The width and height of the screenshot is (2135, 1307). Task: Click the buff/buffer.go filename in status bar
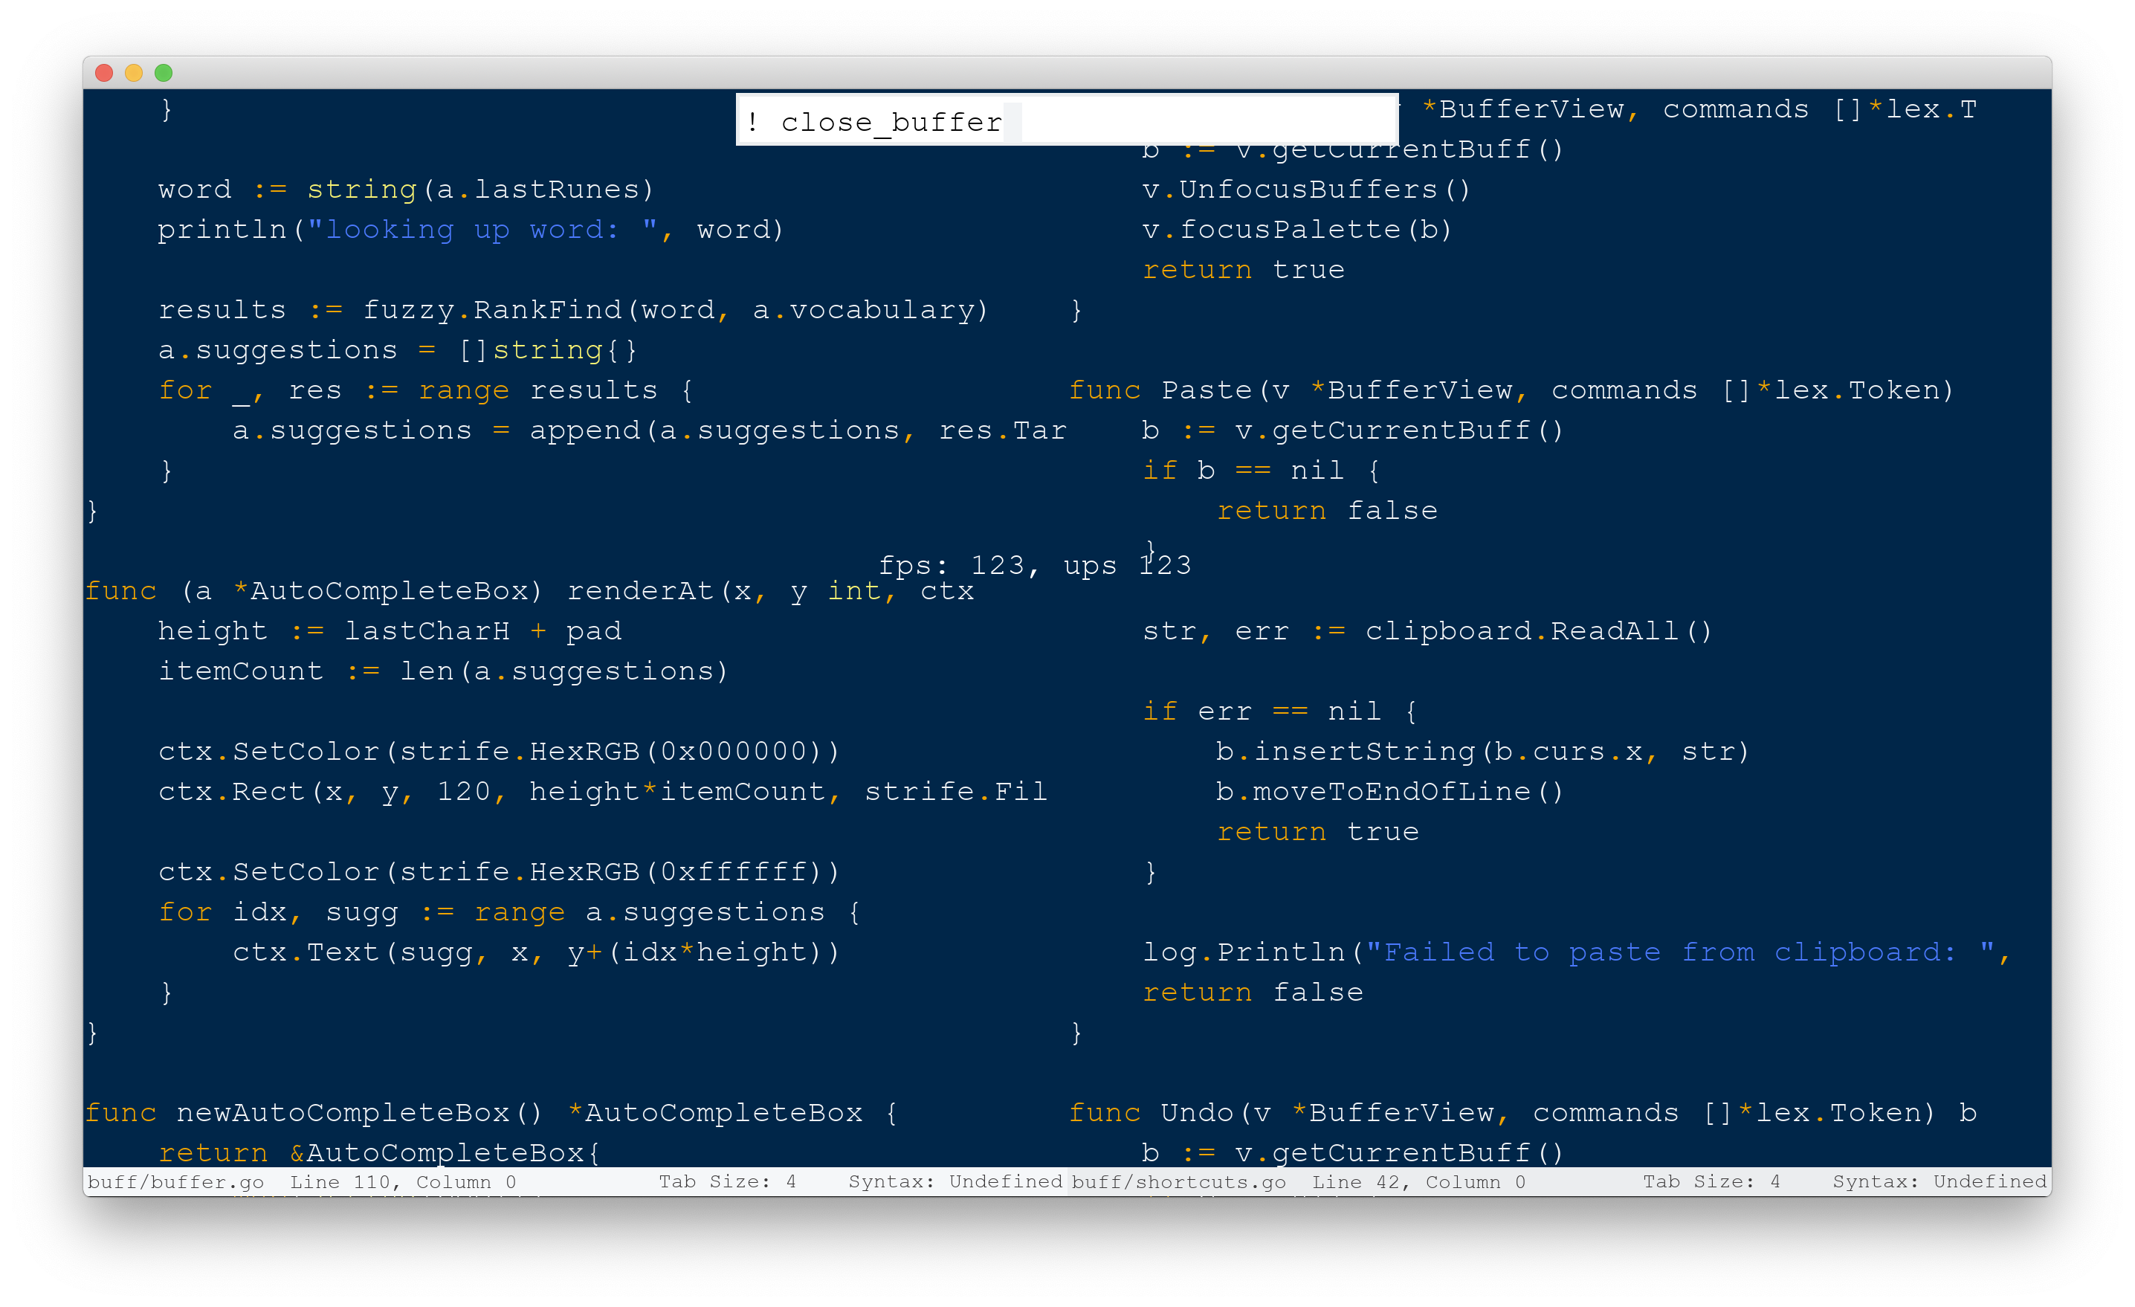coord(176,1182)
